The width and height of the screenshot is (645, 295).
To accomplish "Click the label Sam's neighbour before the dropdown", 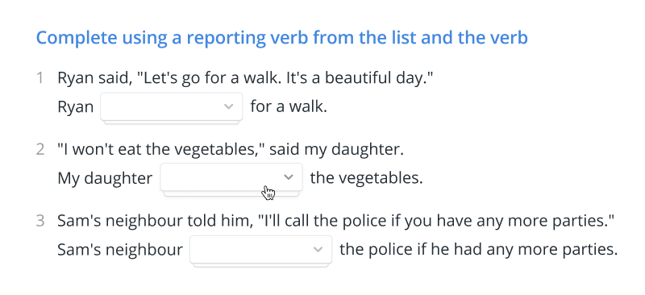I will [119, 250].
